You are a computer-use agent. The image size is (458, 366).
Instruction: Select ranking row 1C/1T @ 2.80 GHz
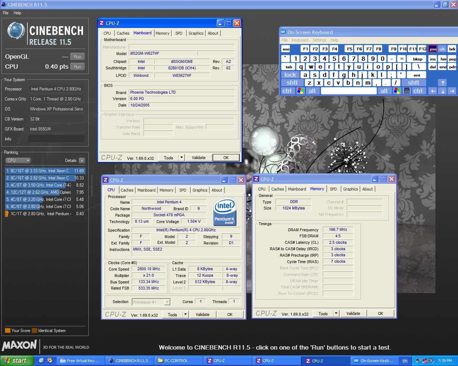coord(45,214)
